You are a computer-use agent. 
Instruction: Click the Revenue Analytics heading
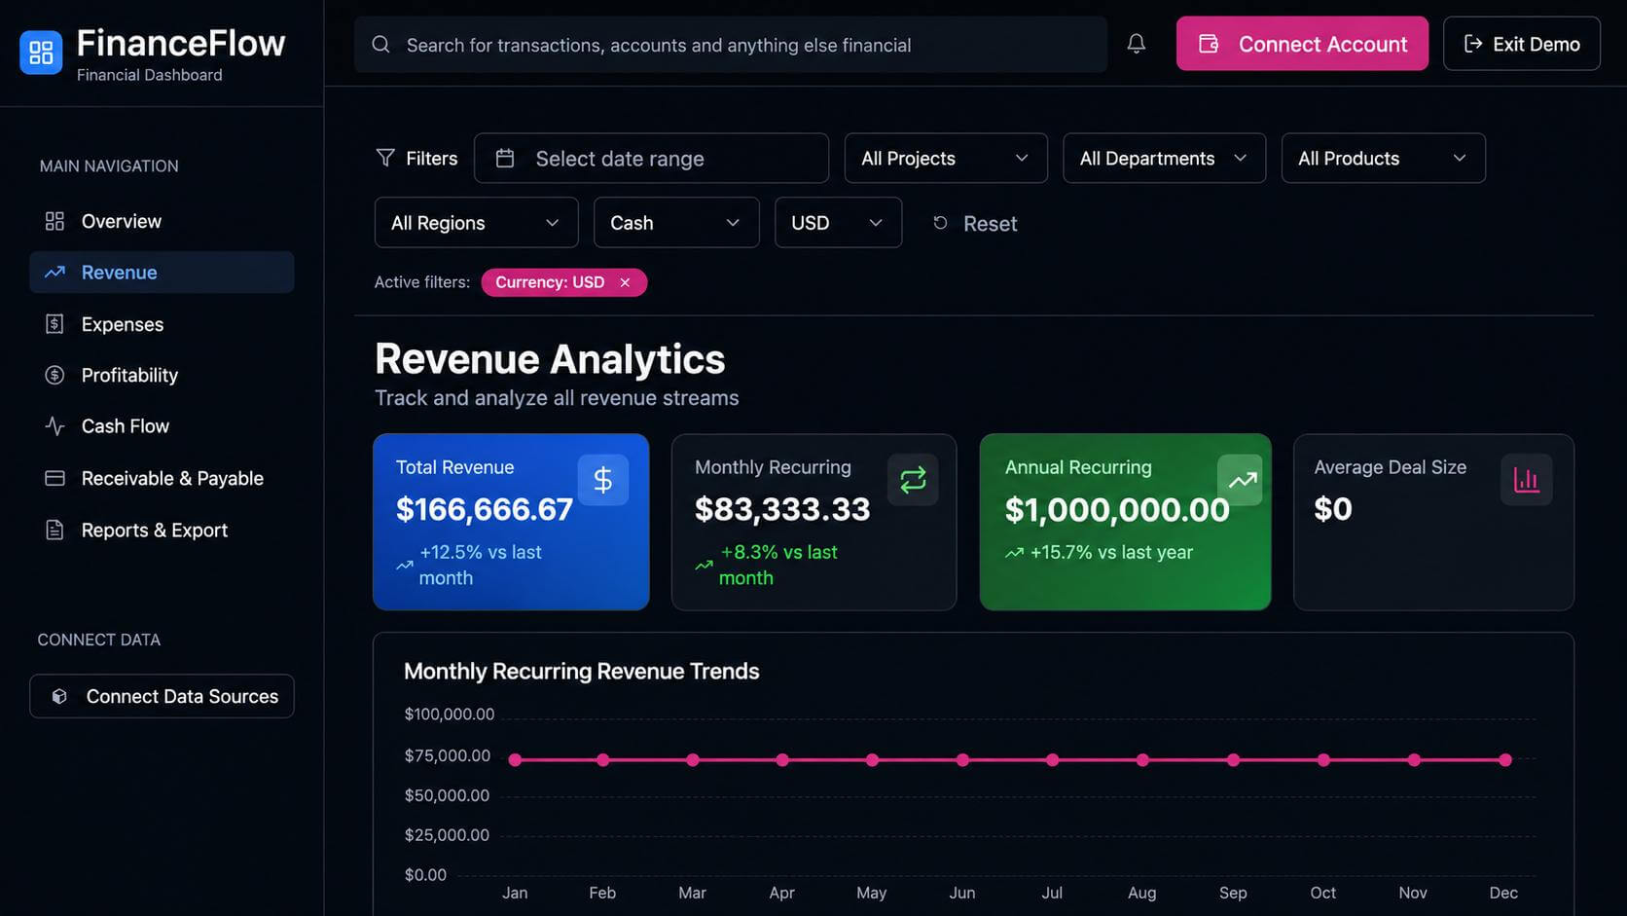tap(550, 359)
